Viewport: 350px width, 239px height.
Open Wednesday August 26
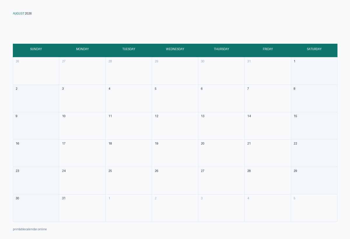tap(175, 180)
